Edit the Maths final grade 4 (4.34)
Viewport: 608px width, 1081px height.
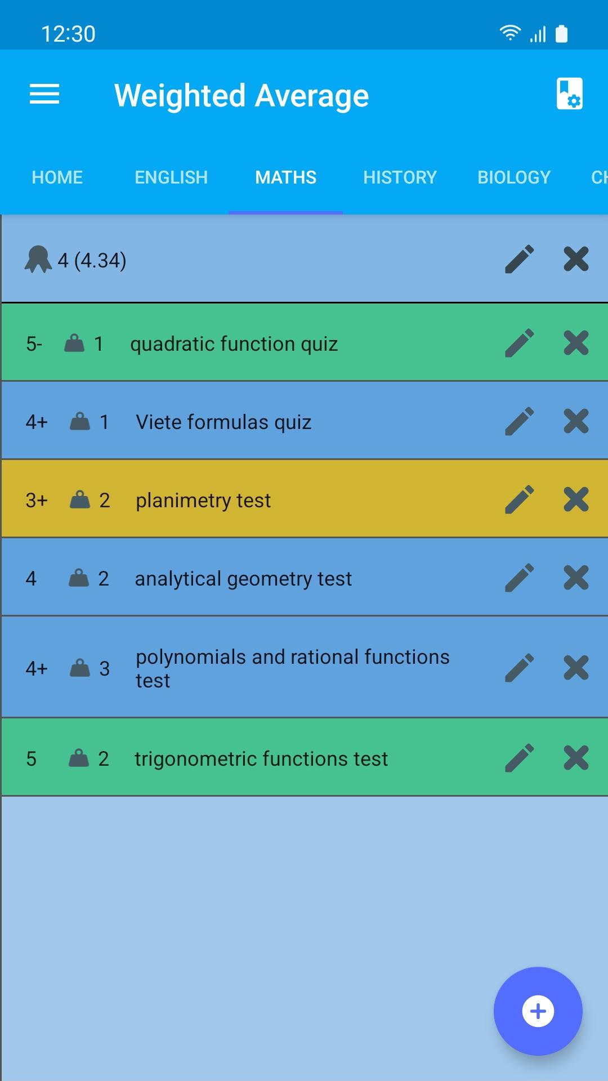519,259
